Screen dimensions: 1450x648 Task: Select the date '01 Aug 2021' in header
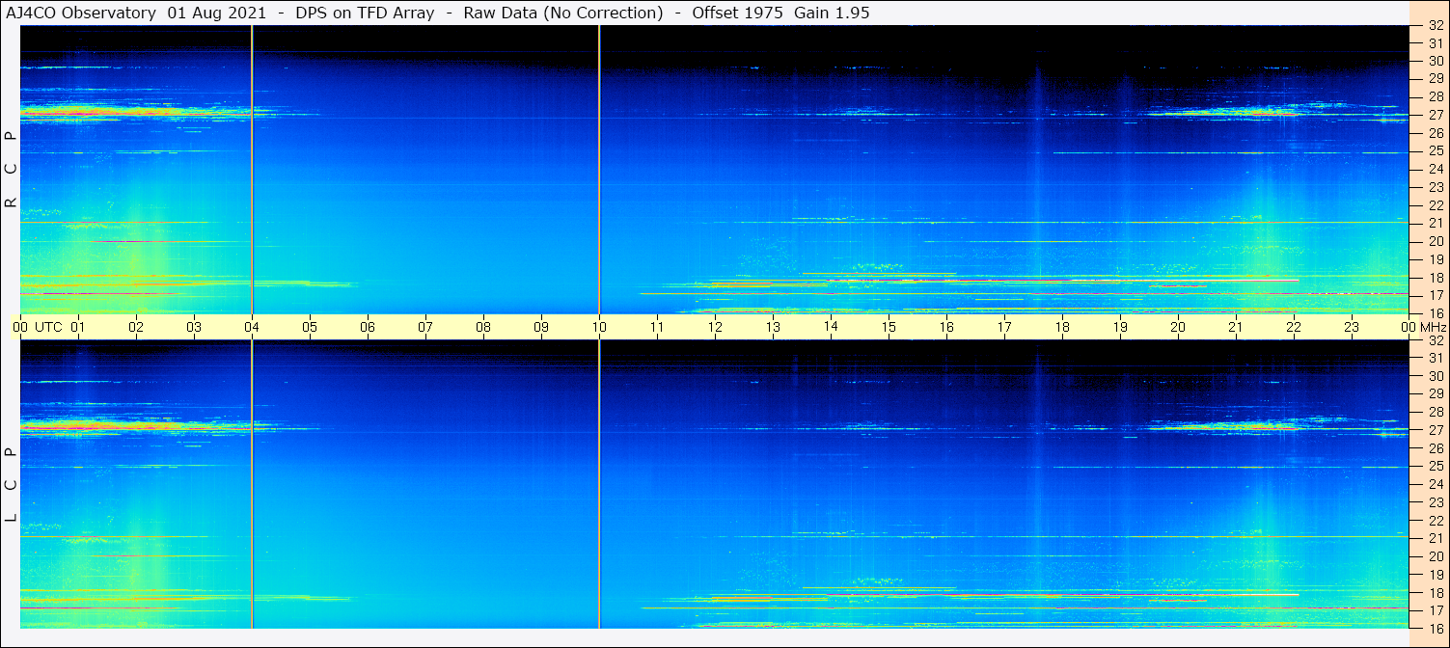point(219,13)
